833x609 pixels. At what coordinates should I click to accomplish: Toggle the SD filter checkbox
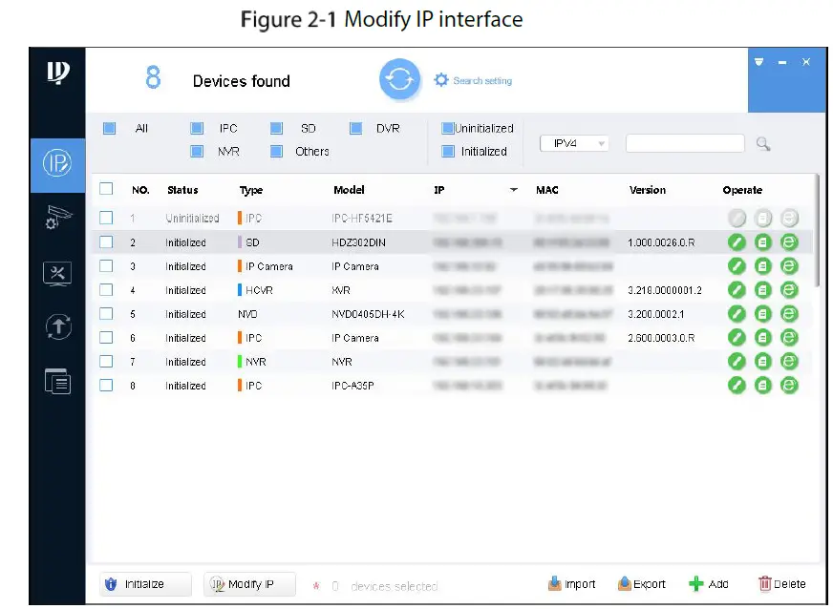click(276, 129)
